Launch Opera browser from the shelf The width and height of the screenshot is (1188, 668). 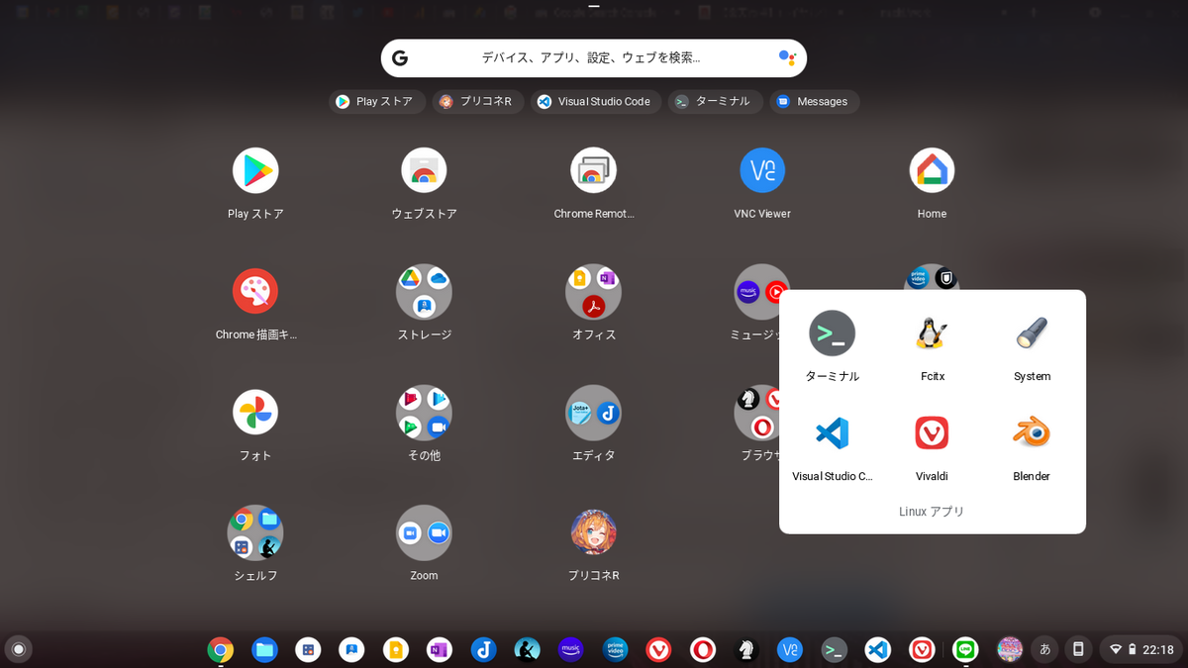pyautogui.click(x=702, y=649)
